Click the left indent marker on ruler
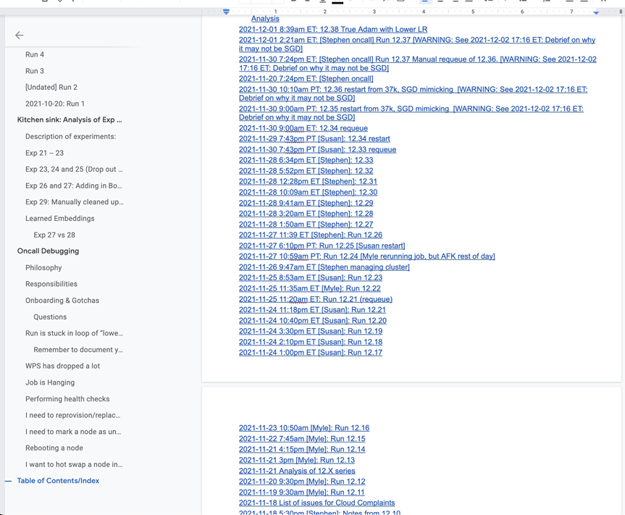The width and height of the screenshot is (625, 515). click(x=226, y=12)
